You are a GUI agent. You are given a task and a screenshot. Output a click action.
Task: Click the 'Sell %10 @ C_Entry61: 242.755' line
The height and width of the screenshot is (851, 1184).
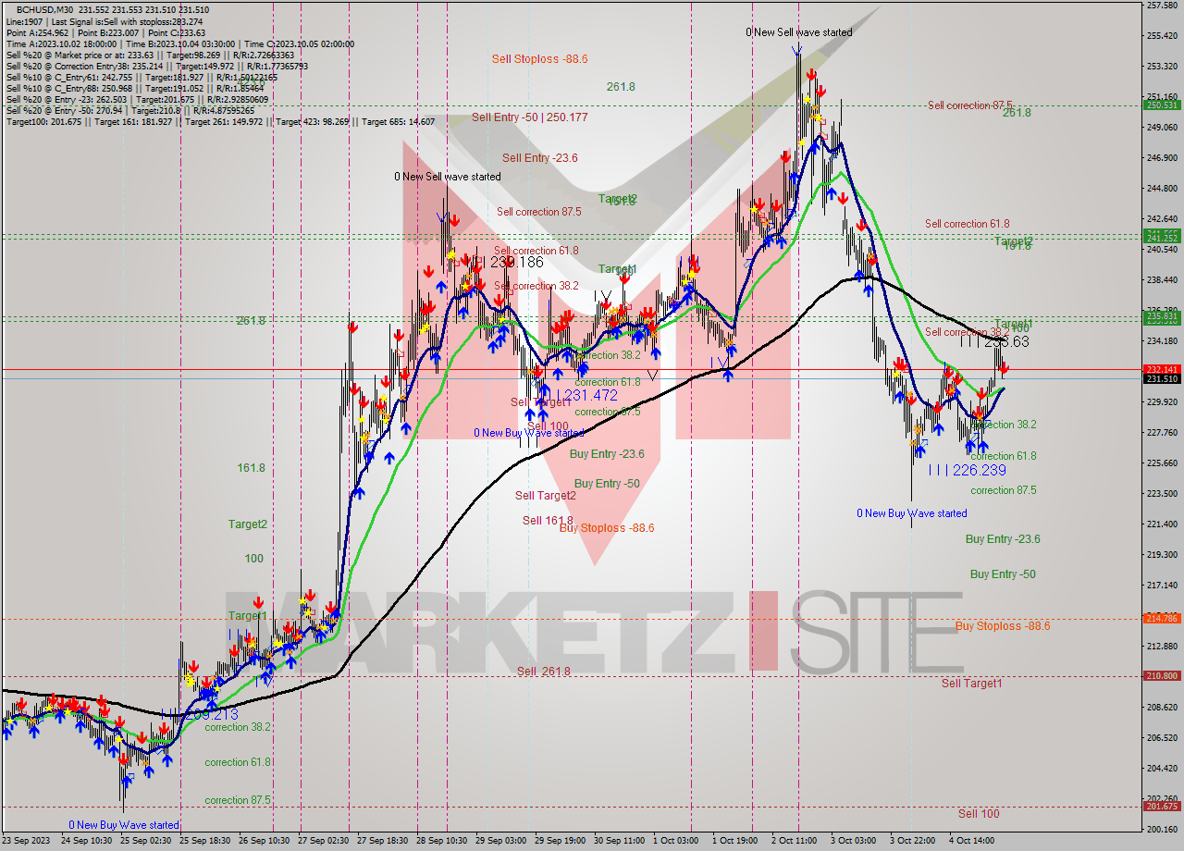(141, 77)
